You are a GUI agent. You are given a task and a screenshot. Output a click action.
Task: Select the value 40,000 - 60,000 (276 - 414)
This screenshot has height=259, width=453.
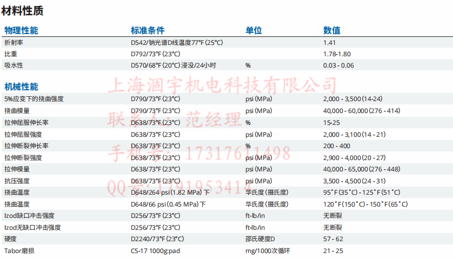[x=362, y=111]
